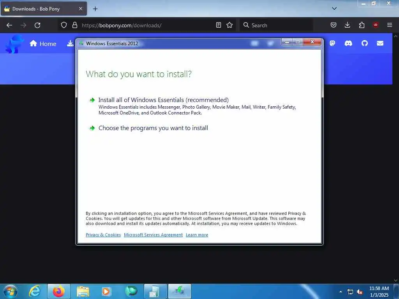Open Firefox hamburger application menu
Image resolution: width=399 pixels, height=299 pixels.
(390, 25)
